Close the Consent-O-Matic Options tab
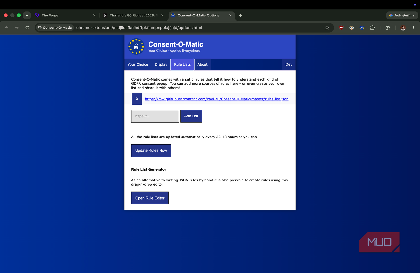420x273 pixels. 230,15
